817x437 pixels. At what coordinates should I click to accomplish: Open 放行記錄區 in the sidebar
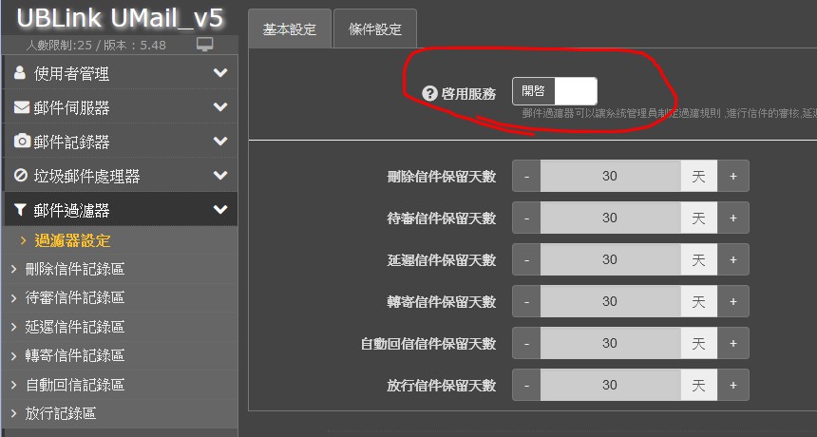[61, 413]
